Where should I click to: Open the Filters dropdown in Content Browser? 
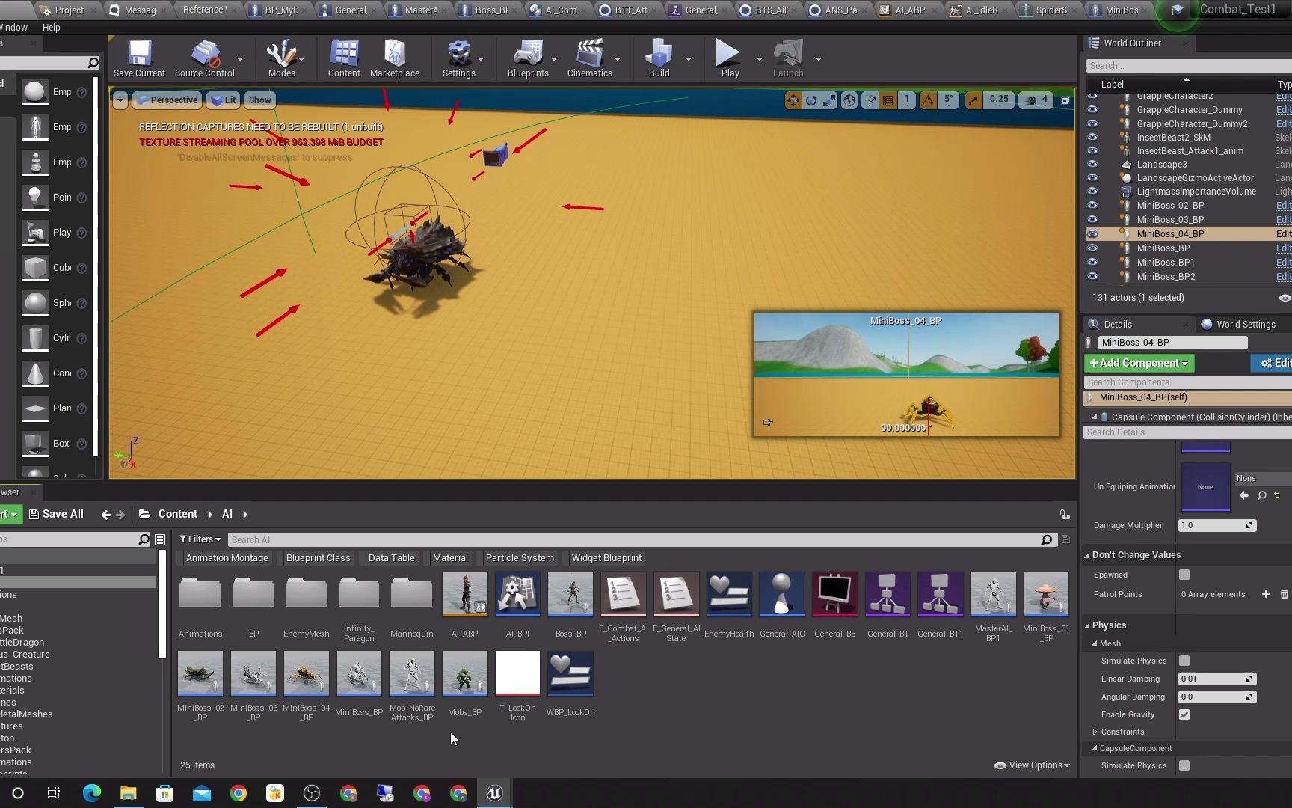click(x=200, y=539)
